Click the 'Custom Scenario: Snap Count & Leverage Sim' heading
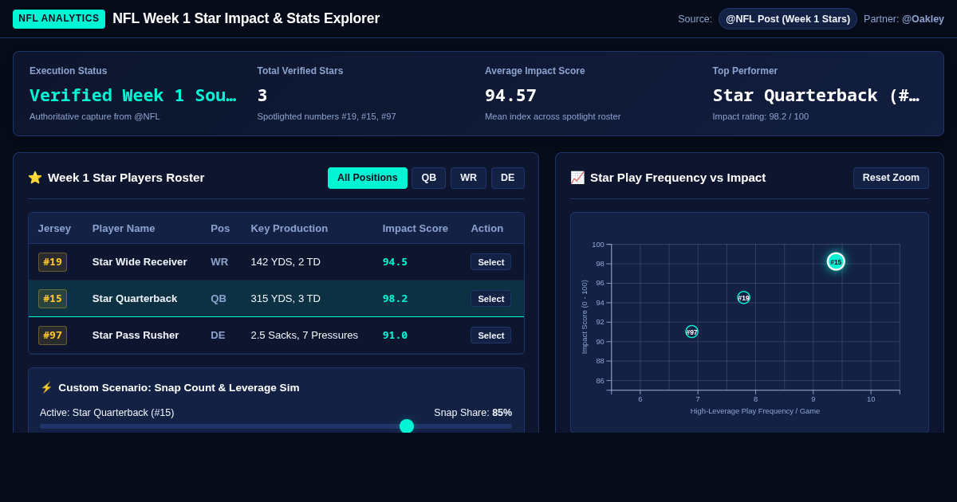957x502 pixels. tap(179, 387)
